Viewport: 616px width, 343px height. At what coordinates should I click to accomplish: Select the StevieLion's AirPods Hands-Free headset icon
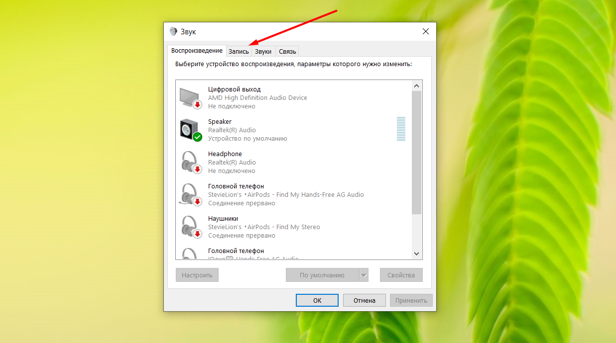pos(190,195)
